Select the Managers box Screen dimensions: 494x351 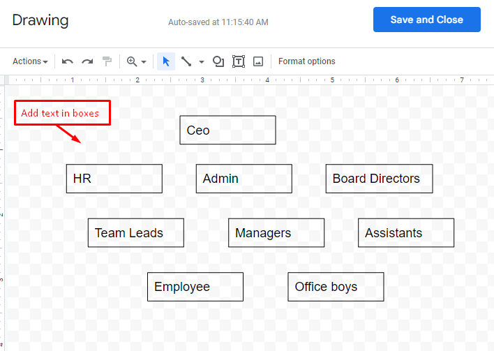[276, 233]
